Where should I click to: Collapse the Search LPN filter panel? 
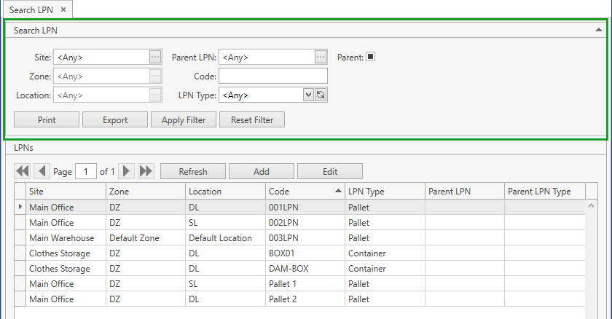(x=598, y=30)
